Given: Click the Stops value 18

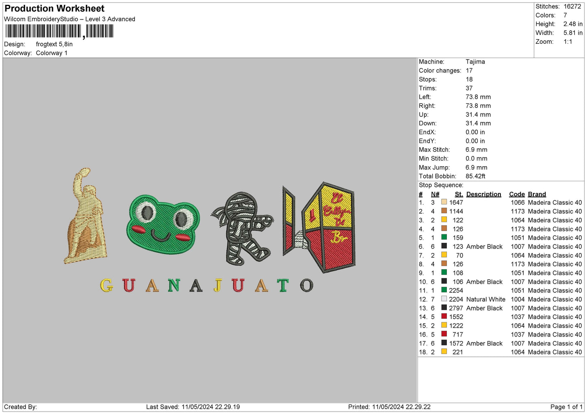Looking at the screenshot, I should tap(469, 79).
